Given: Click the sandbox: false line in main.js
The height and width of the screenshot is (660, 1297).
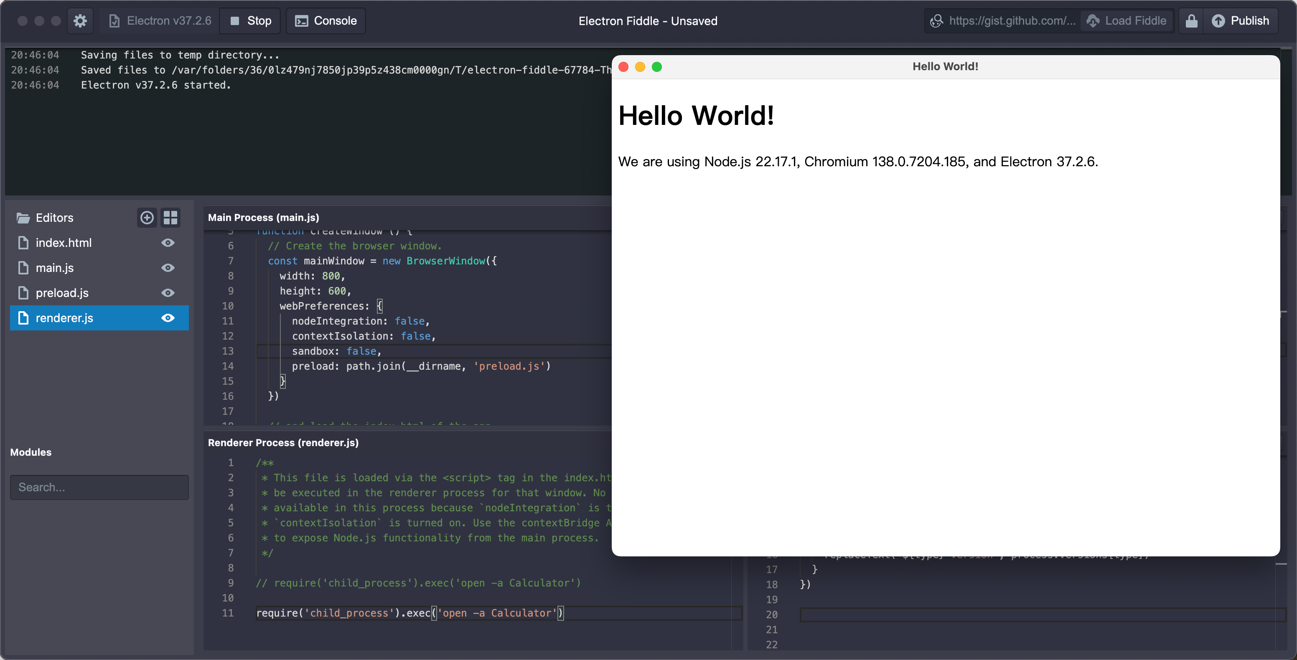Looking at the screenshot, I should click(x=336, y=351).
